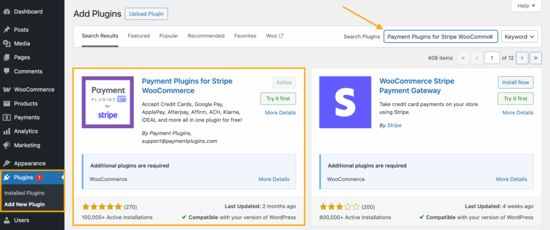Click the Active button on Payment Plugins
This screenshot has width=550, height=230.
click(284, 82)
